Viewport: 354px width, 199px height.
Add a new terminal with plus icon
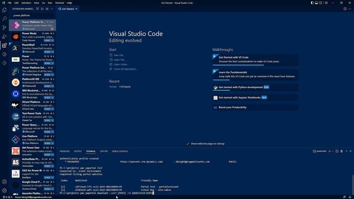pyautogui.click(x=330, y=151)
